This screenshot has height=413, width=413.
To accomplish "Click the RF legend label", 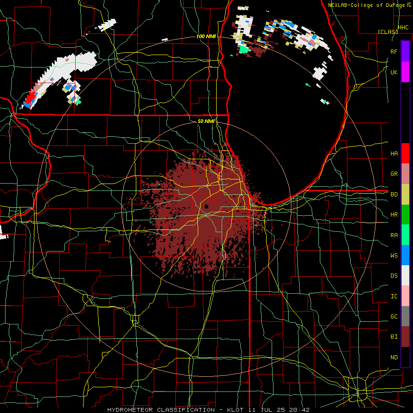I will click(x=394, y=51).
